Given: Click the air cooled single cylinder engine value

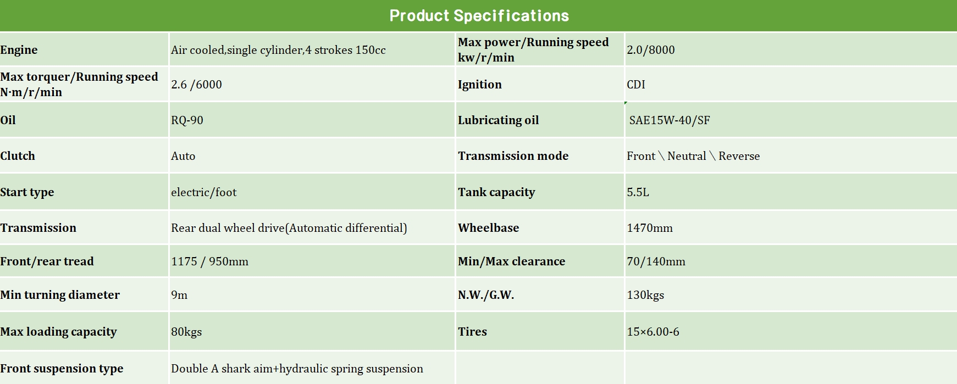Looking at the screenshot, I should point(278,50).
